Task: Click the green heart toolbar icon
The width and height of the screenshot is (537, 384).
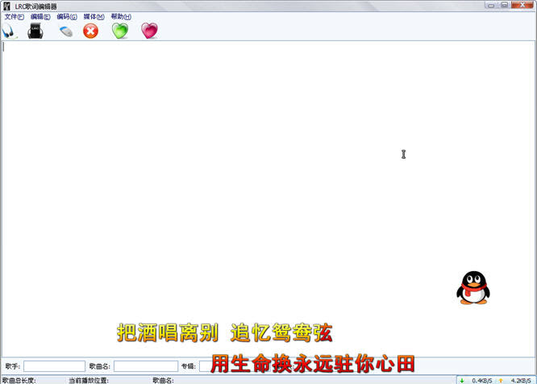Action: coord(120,31)
